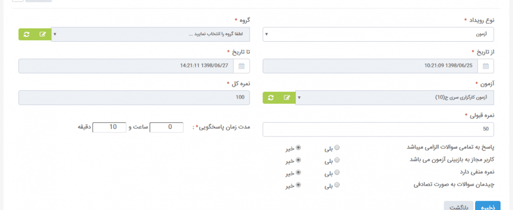Choose خیر for نمره منفی دارد
The height and width of the screenshot is (210, 513).
298,172
